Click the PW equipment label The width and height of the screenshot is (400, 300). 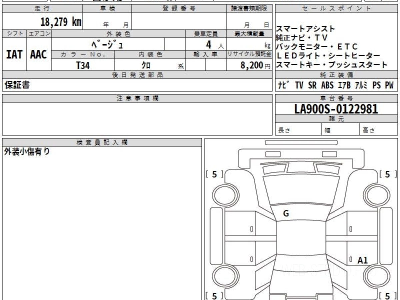point(389,85)
